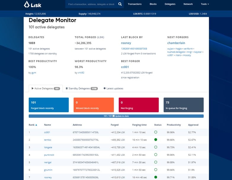Open next forger moosty link
Viewport: 232px width, 180px height.
coord(187,55)
